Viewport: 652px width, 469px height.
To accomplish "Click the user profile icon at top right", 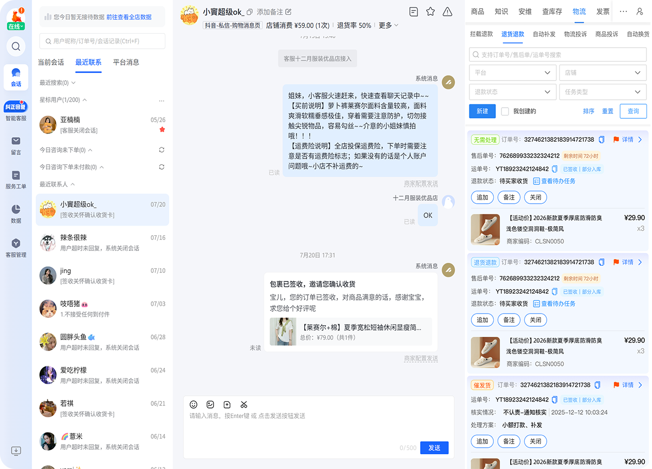I will pyautogui.click(x=640, y=11).
